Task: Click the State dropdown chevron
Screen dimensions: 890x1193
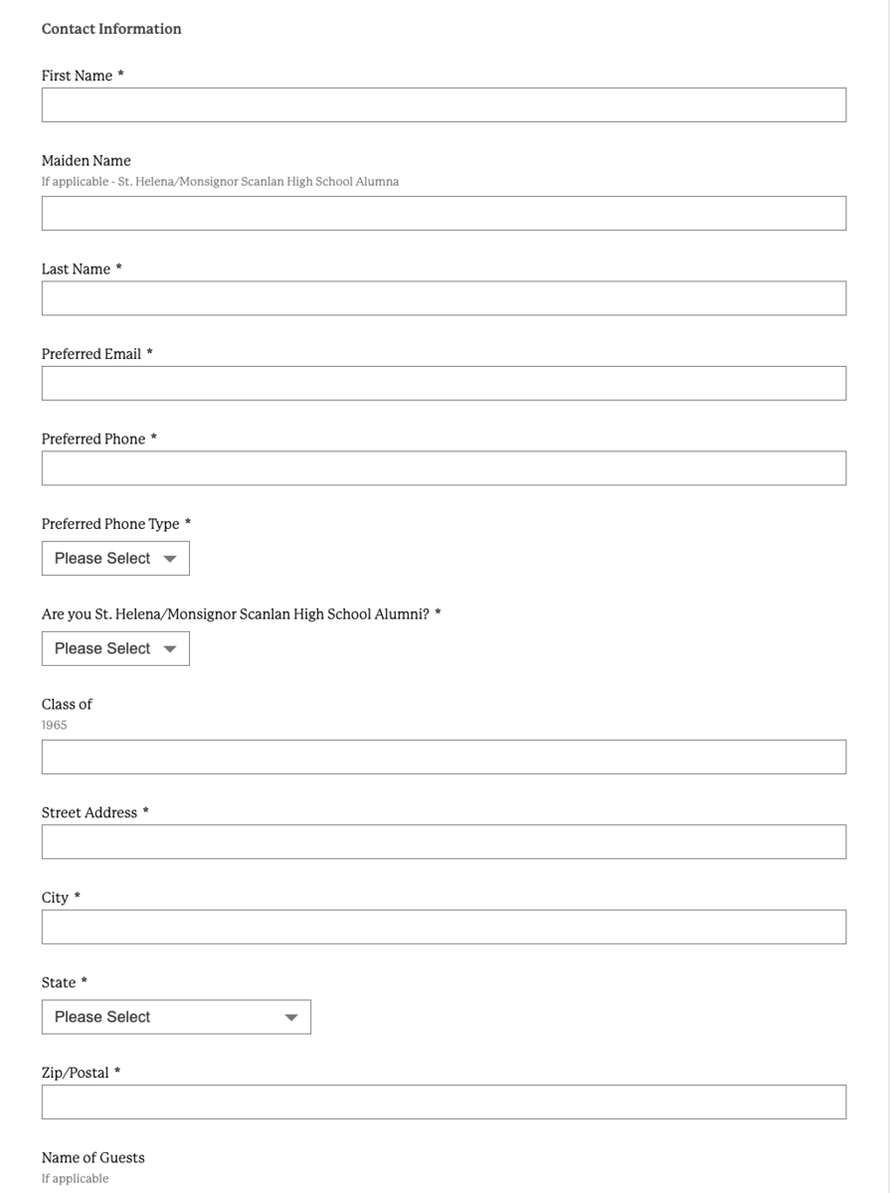Action: 289,1016
